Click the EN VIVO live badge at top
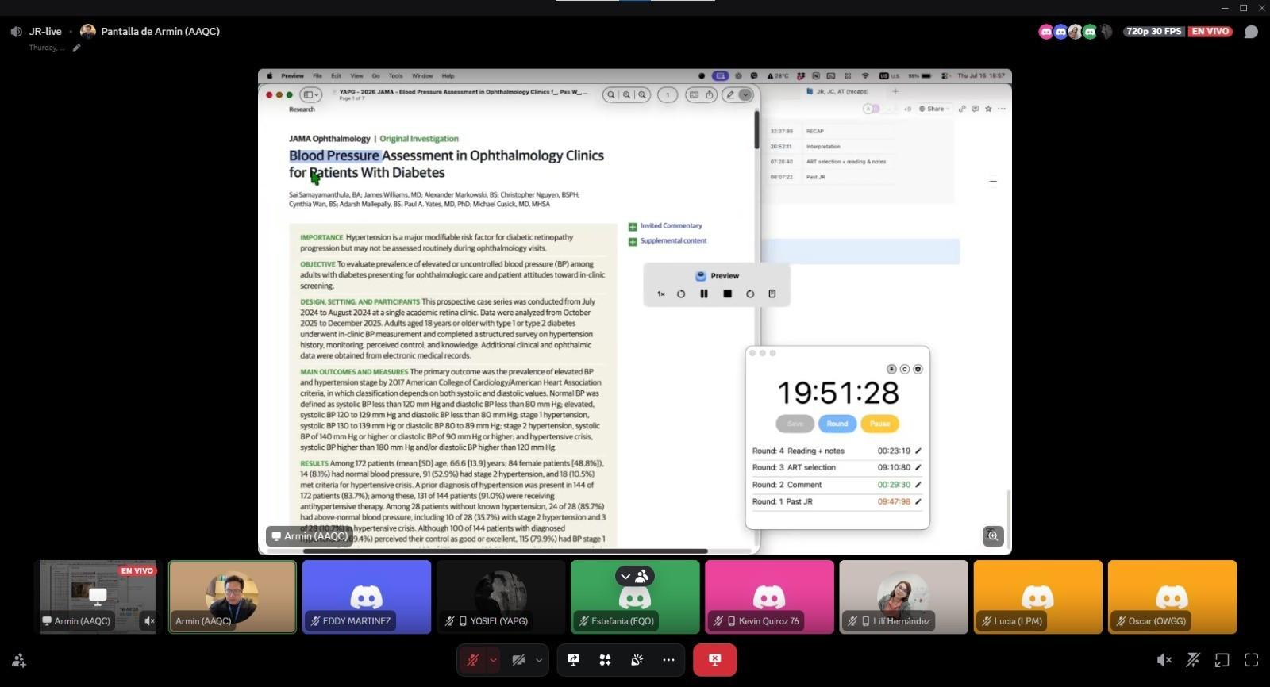The height and width of the screenshot is (687, 1270). click(x=1210, y=32)
